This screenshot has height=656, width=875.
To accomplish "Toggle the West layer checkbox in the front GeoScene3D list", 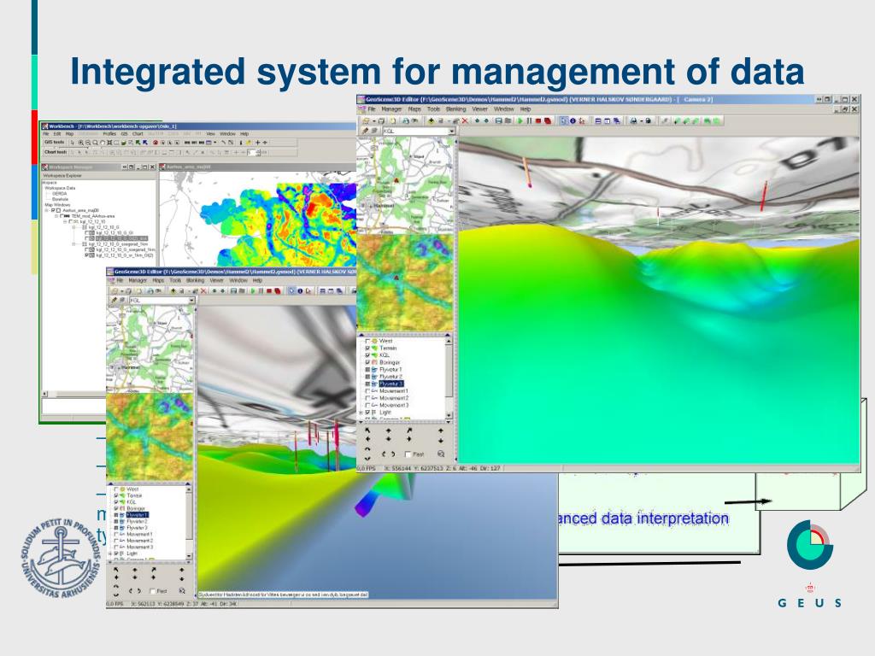I will pyautogui.click(x=367, y=341).
